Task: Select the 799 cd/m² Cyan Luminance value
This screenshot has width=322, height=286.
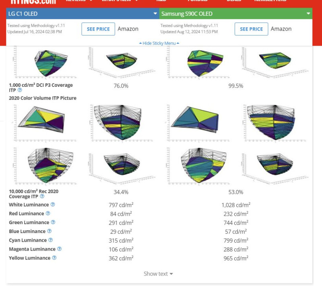Action: [236, 240]
